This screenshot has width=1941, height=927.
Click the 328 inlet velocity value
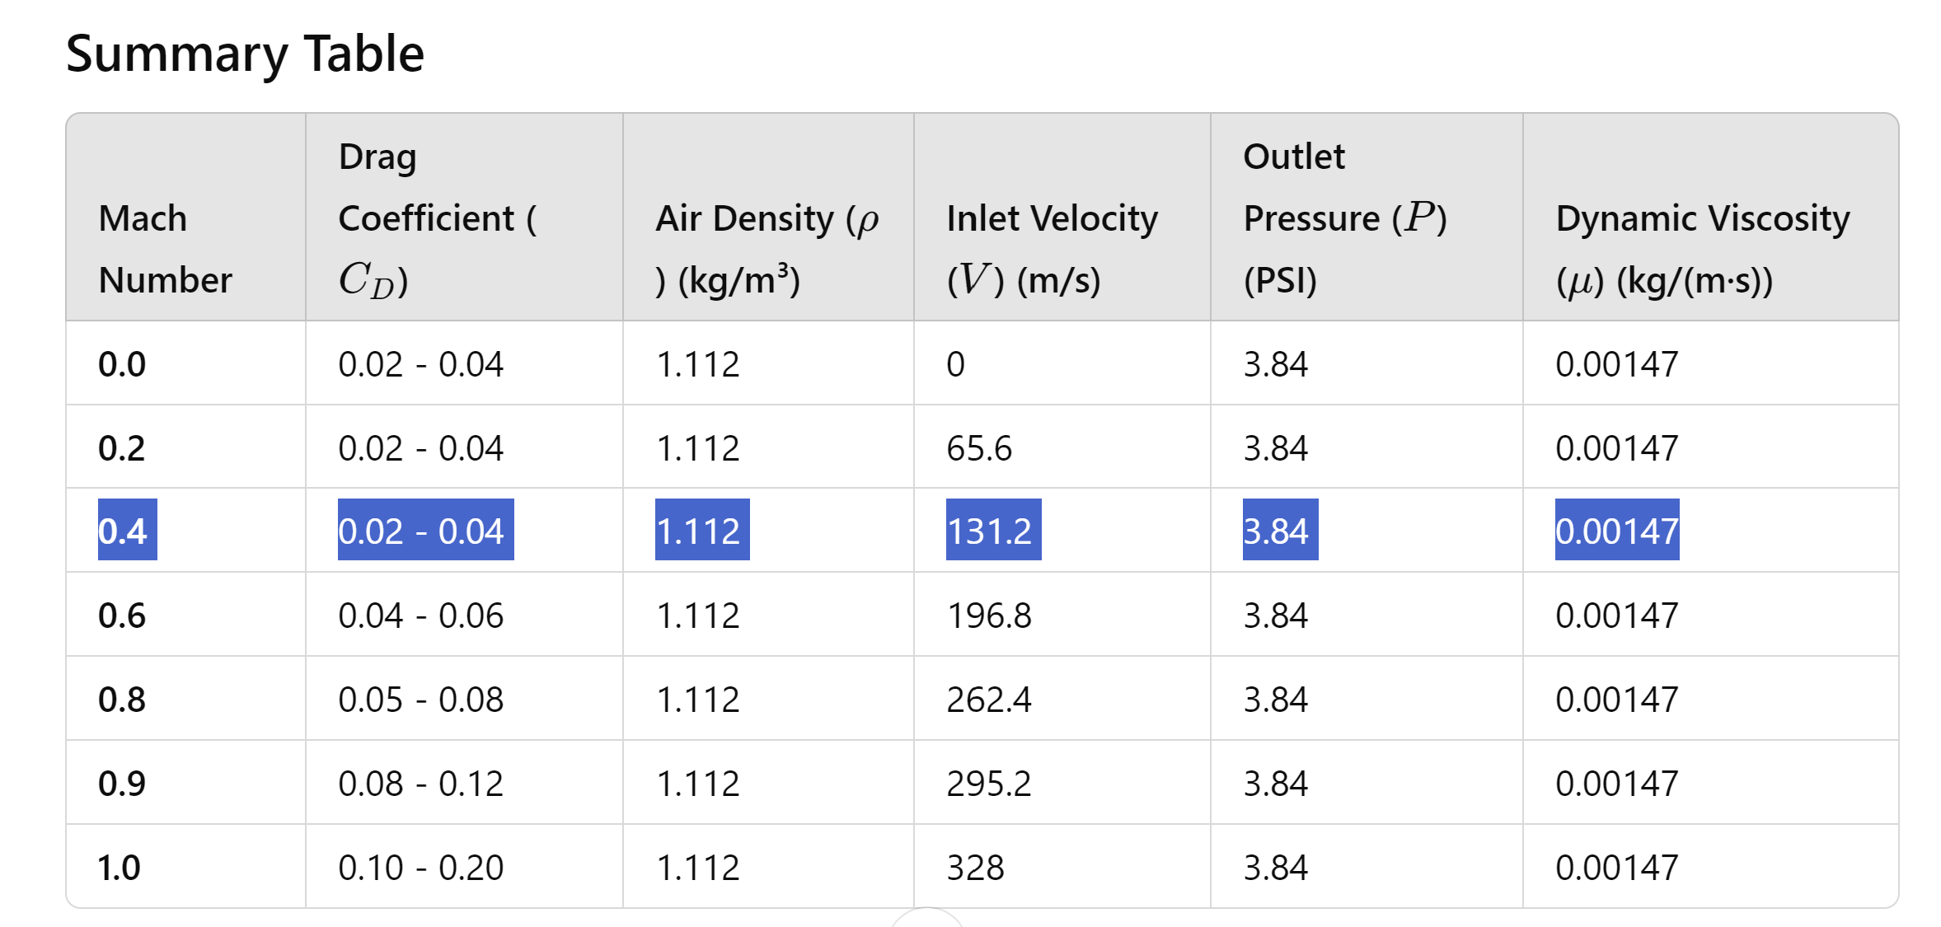975,868
